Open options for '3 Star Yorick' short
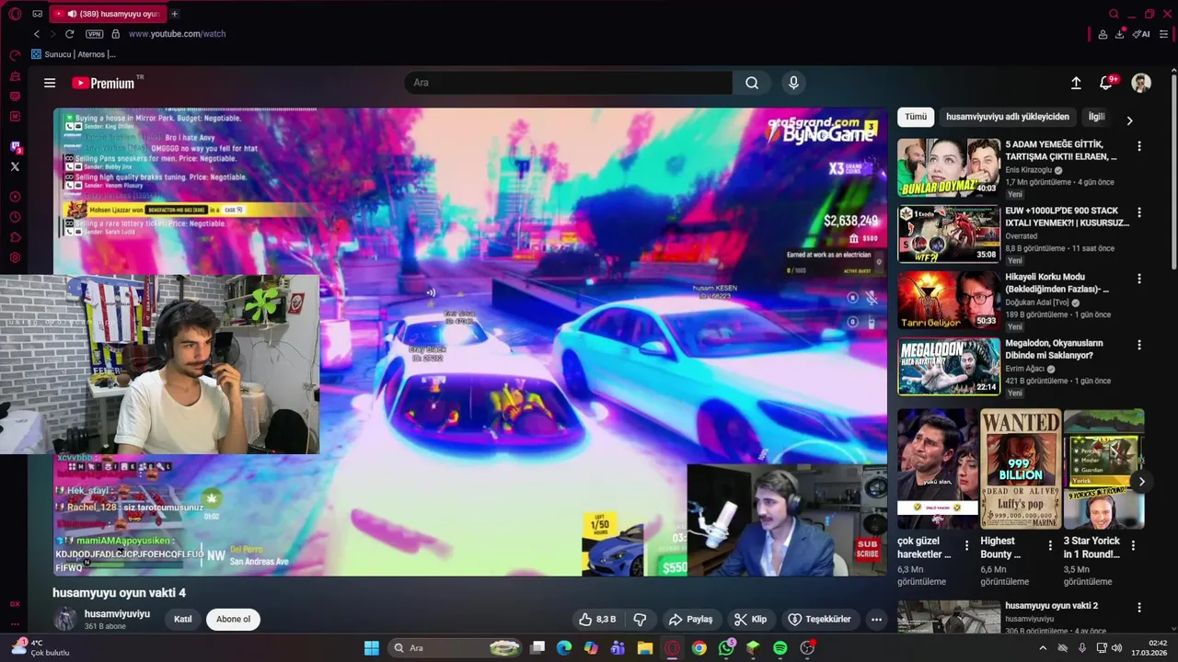The width and height of the screenshot is (1178, 662). [x=1133, y=545]
